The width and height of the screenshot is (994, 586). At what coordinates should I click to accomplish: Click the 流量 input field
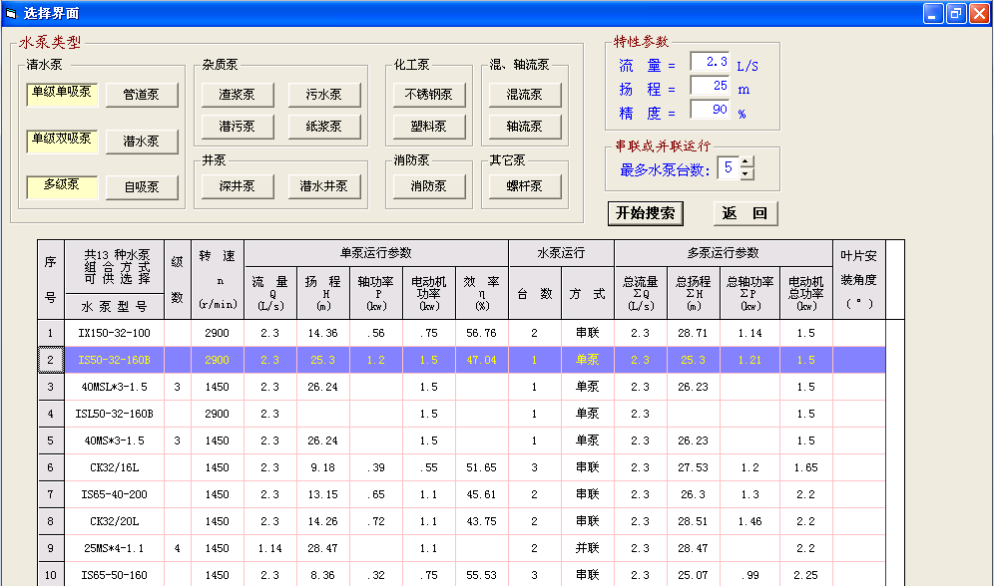pos(710,62)
